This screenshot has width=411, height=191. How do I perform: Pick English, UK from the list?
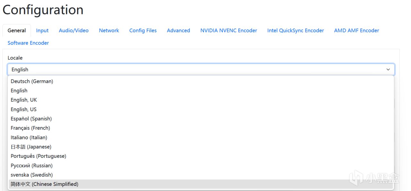[201, 100]
